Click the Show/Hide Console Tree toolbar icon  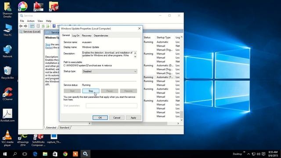pyautogui.click(x=32, y=26)
